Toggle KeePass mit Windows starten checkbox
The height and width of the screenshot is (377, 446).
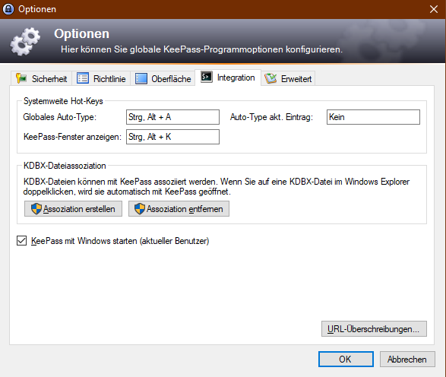[x=21, y=241]
